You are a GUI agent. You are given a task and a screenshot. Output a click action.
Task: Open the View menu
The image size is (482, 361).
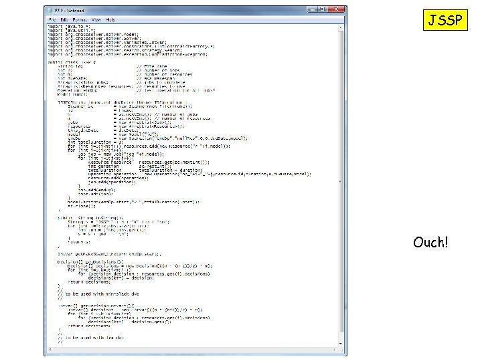click(96, 19)
